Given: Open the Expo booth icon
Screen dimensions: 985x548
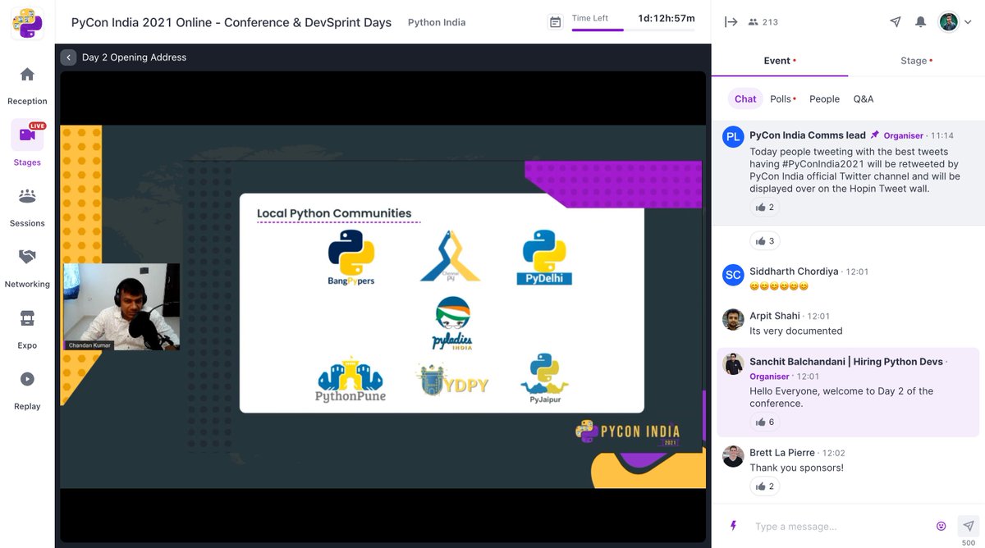Looking at the screenshot, I should (27, 317).
